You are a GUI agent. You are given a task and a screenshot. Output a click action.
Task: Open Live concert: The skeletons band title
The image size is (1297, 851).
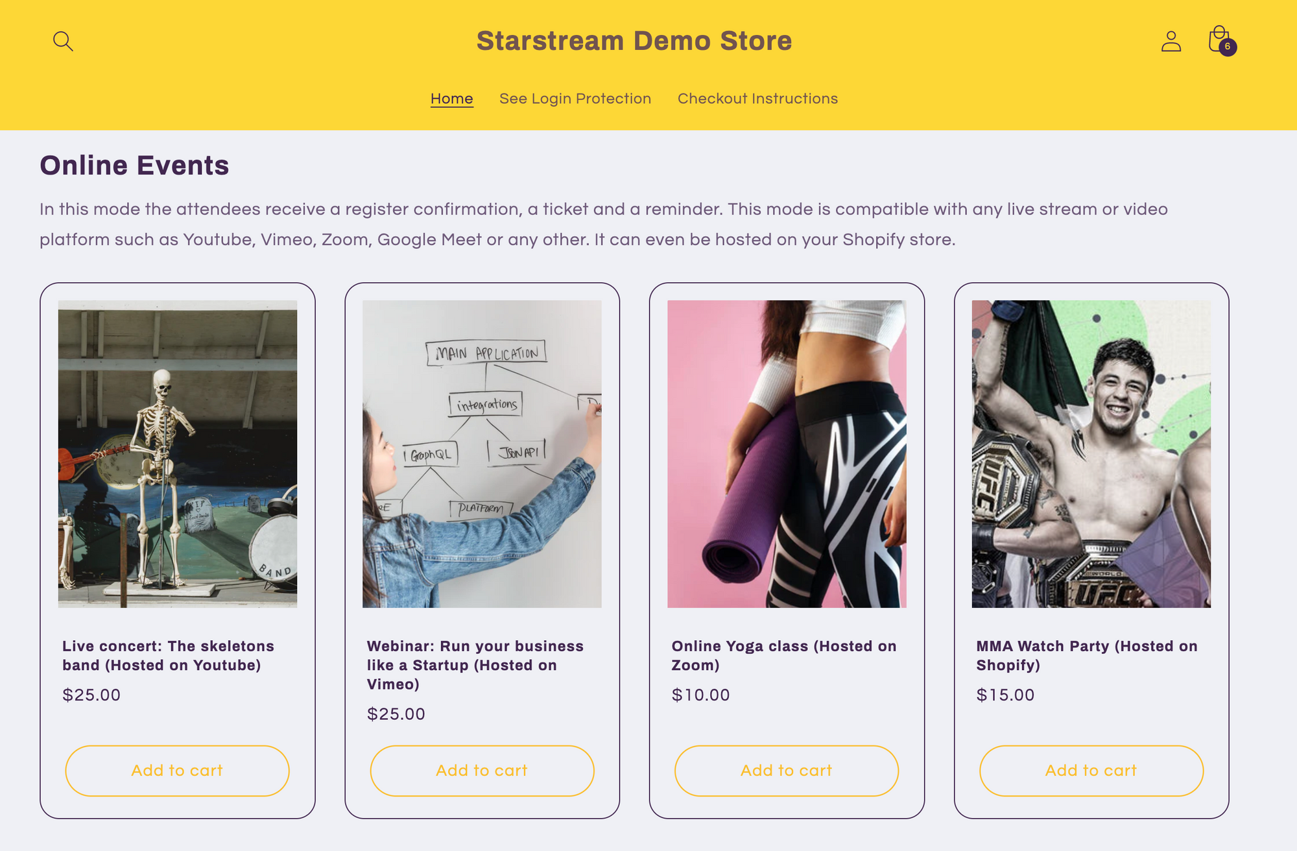coord(168,655)
